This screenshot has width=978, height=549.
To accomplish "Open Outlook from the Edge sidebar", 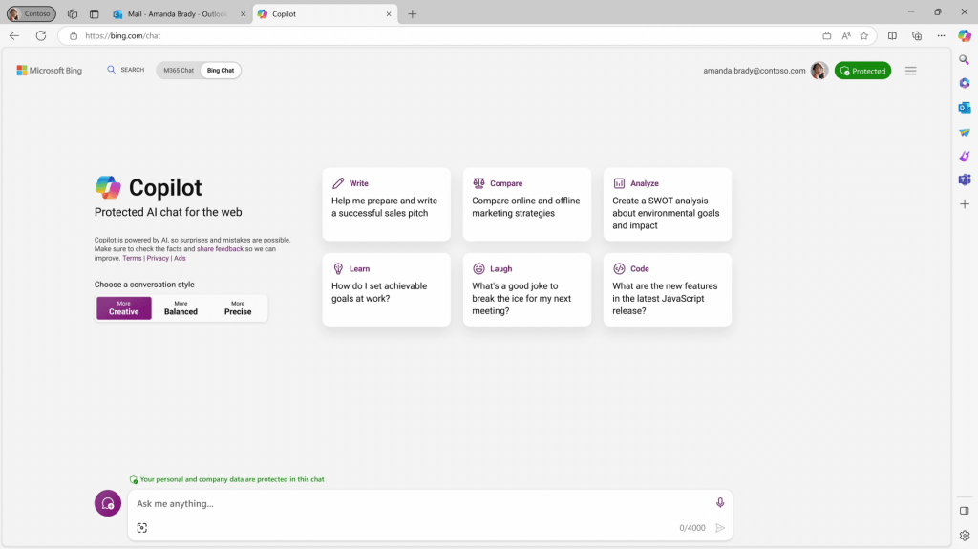I will click(x=965, y=108).
